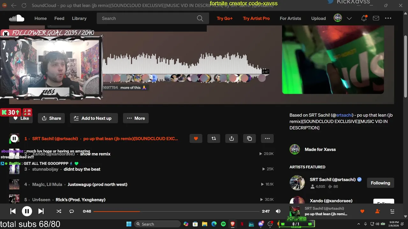Image resolution: width=408 pixels, height=229 pixels.
Task: Open the track artwork image
Action: pos(333,59)
